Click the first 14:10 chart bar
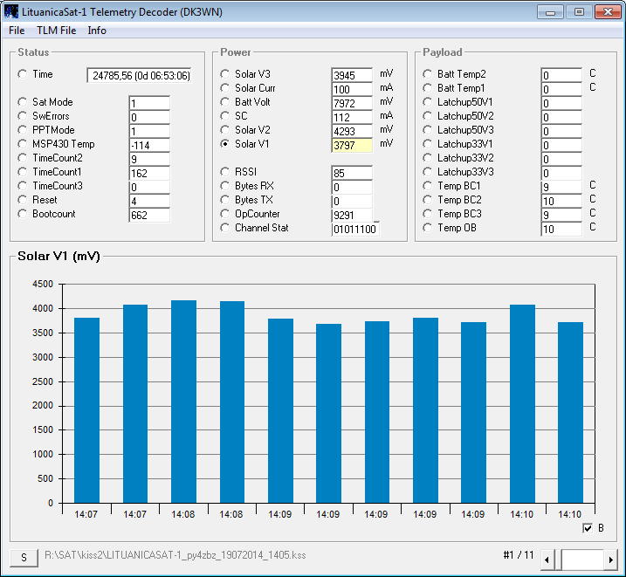626x577 pixels. (523, 404)
